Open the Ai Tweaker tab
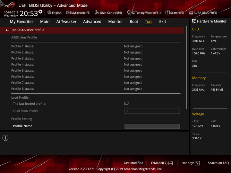 (x=66, y=22)
